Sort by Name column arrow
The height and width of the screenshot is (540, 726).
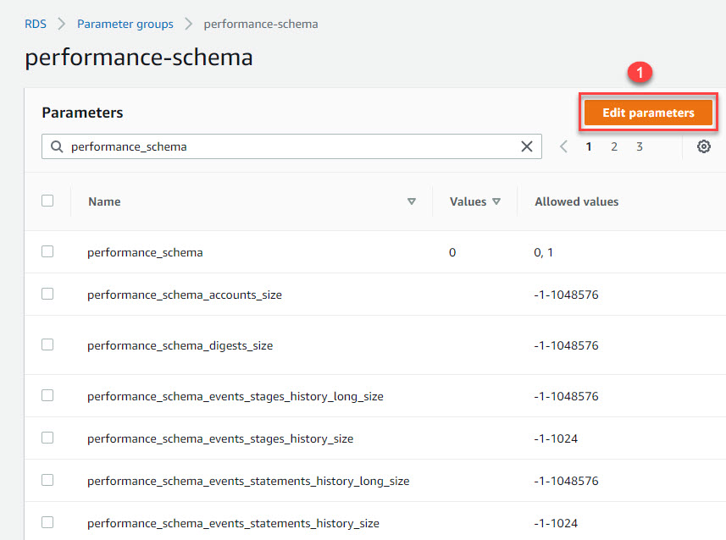[412, 201]
